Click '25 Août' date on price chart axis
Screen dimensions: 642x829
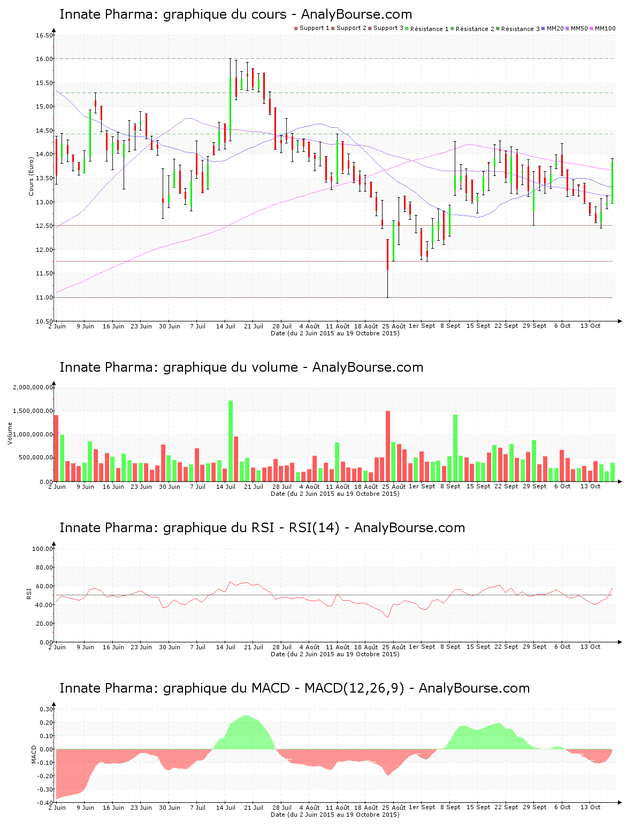pos(394,326)
